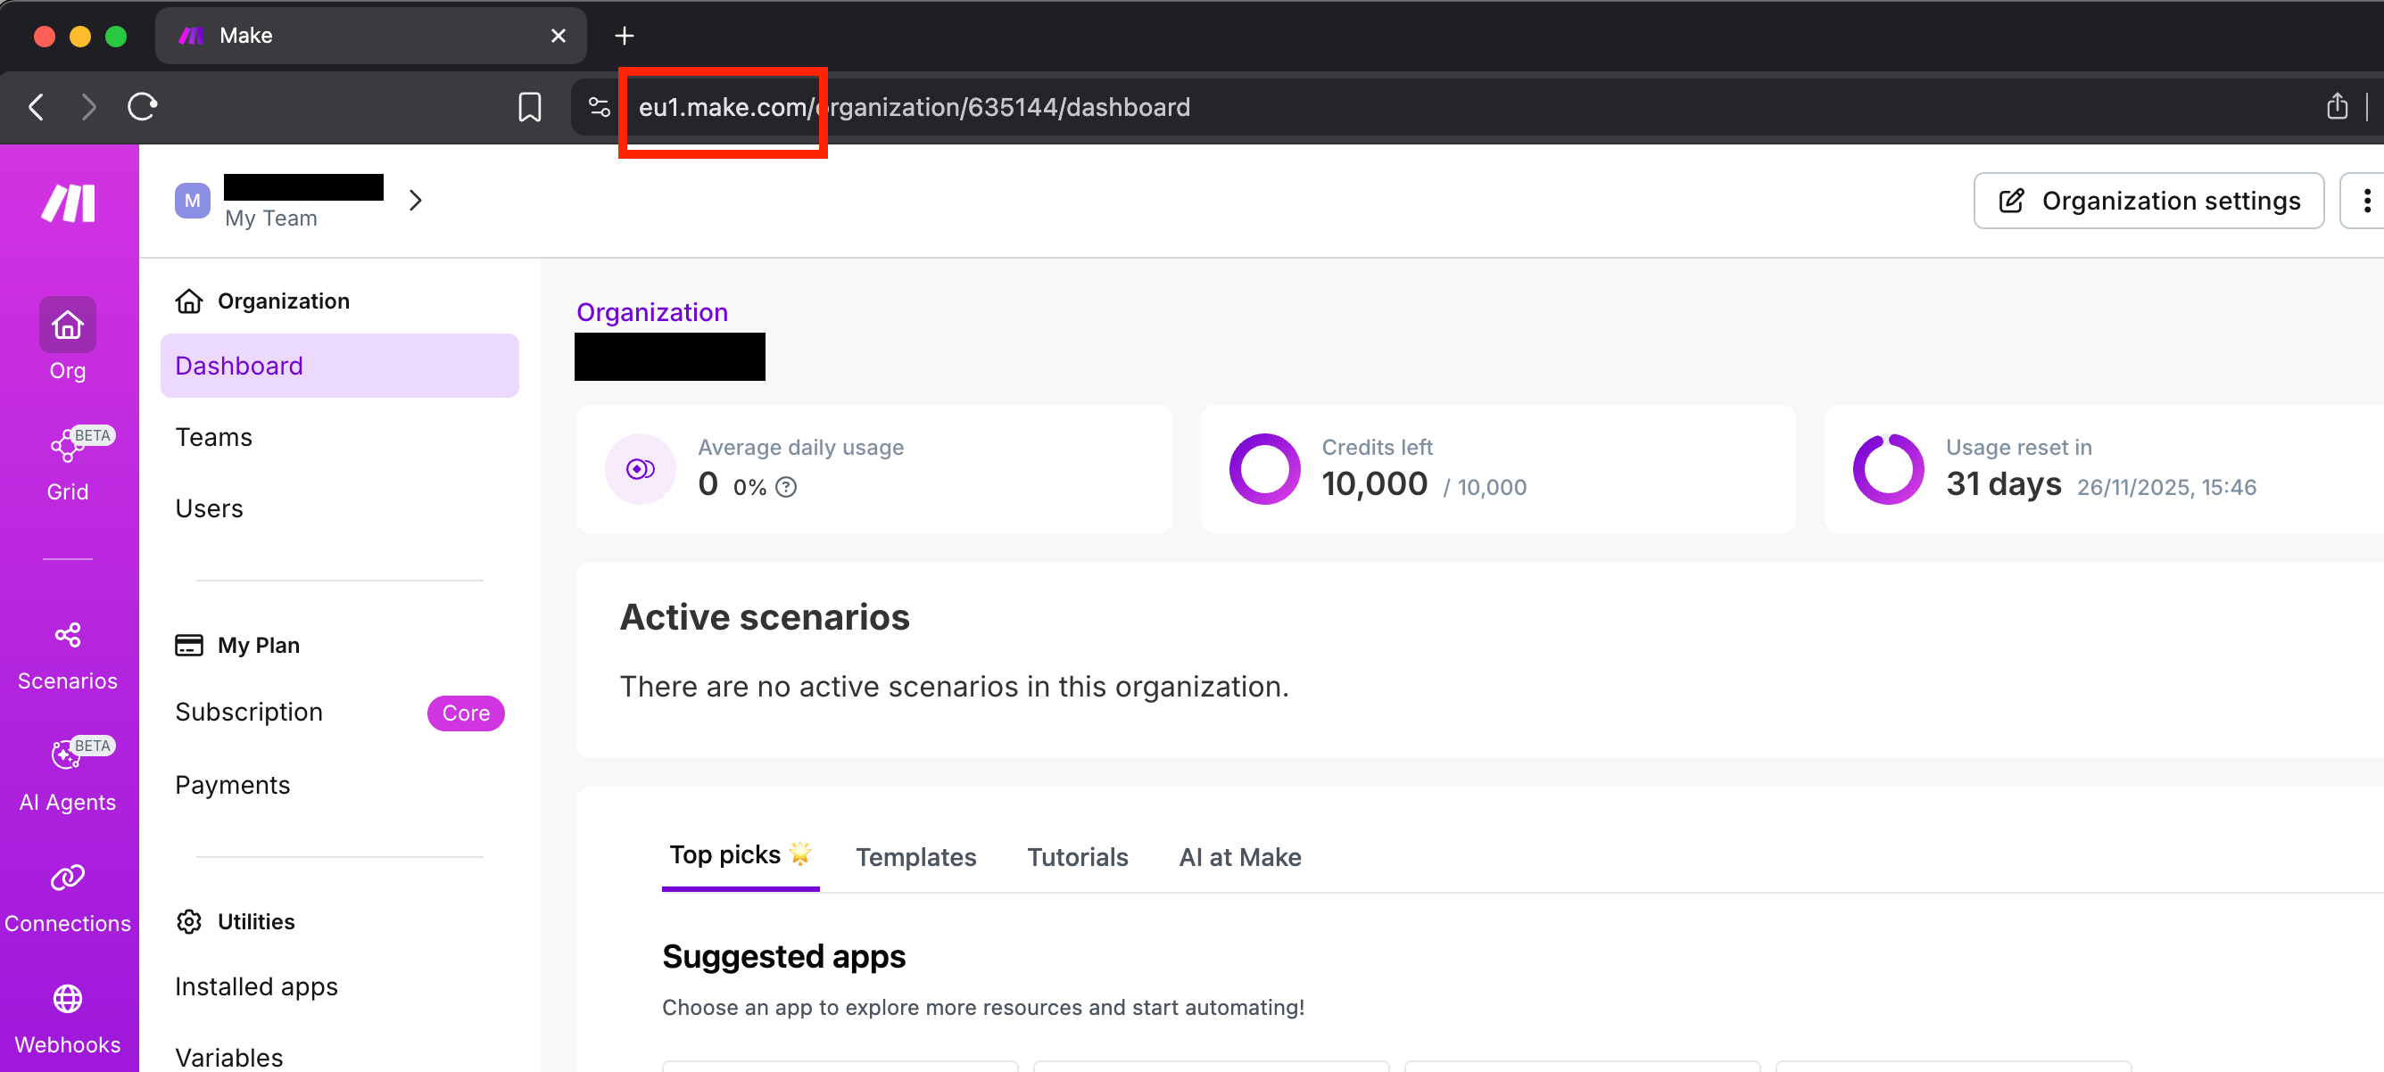Click the browser back arrow
The width and height of the screenshot is (2384, 1072).
tap(36, 107)
